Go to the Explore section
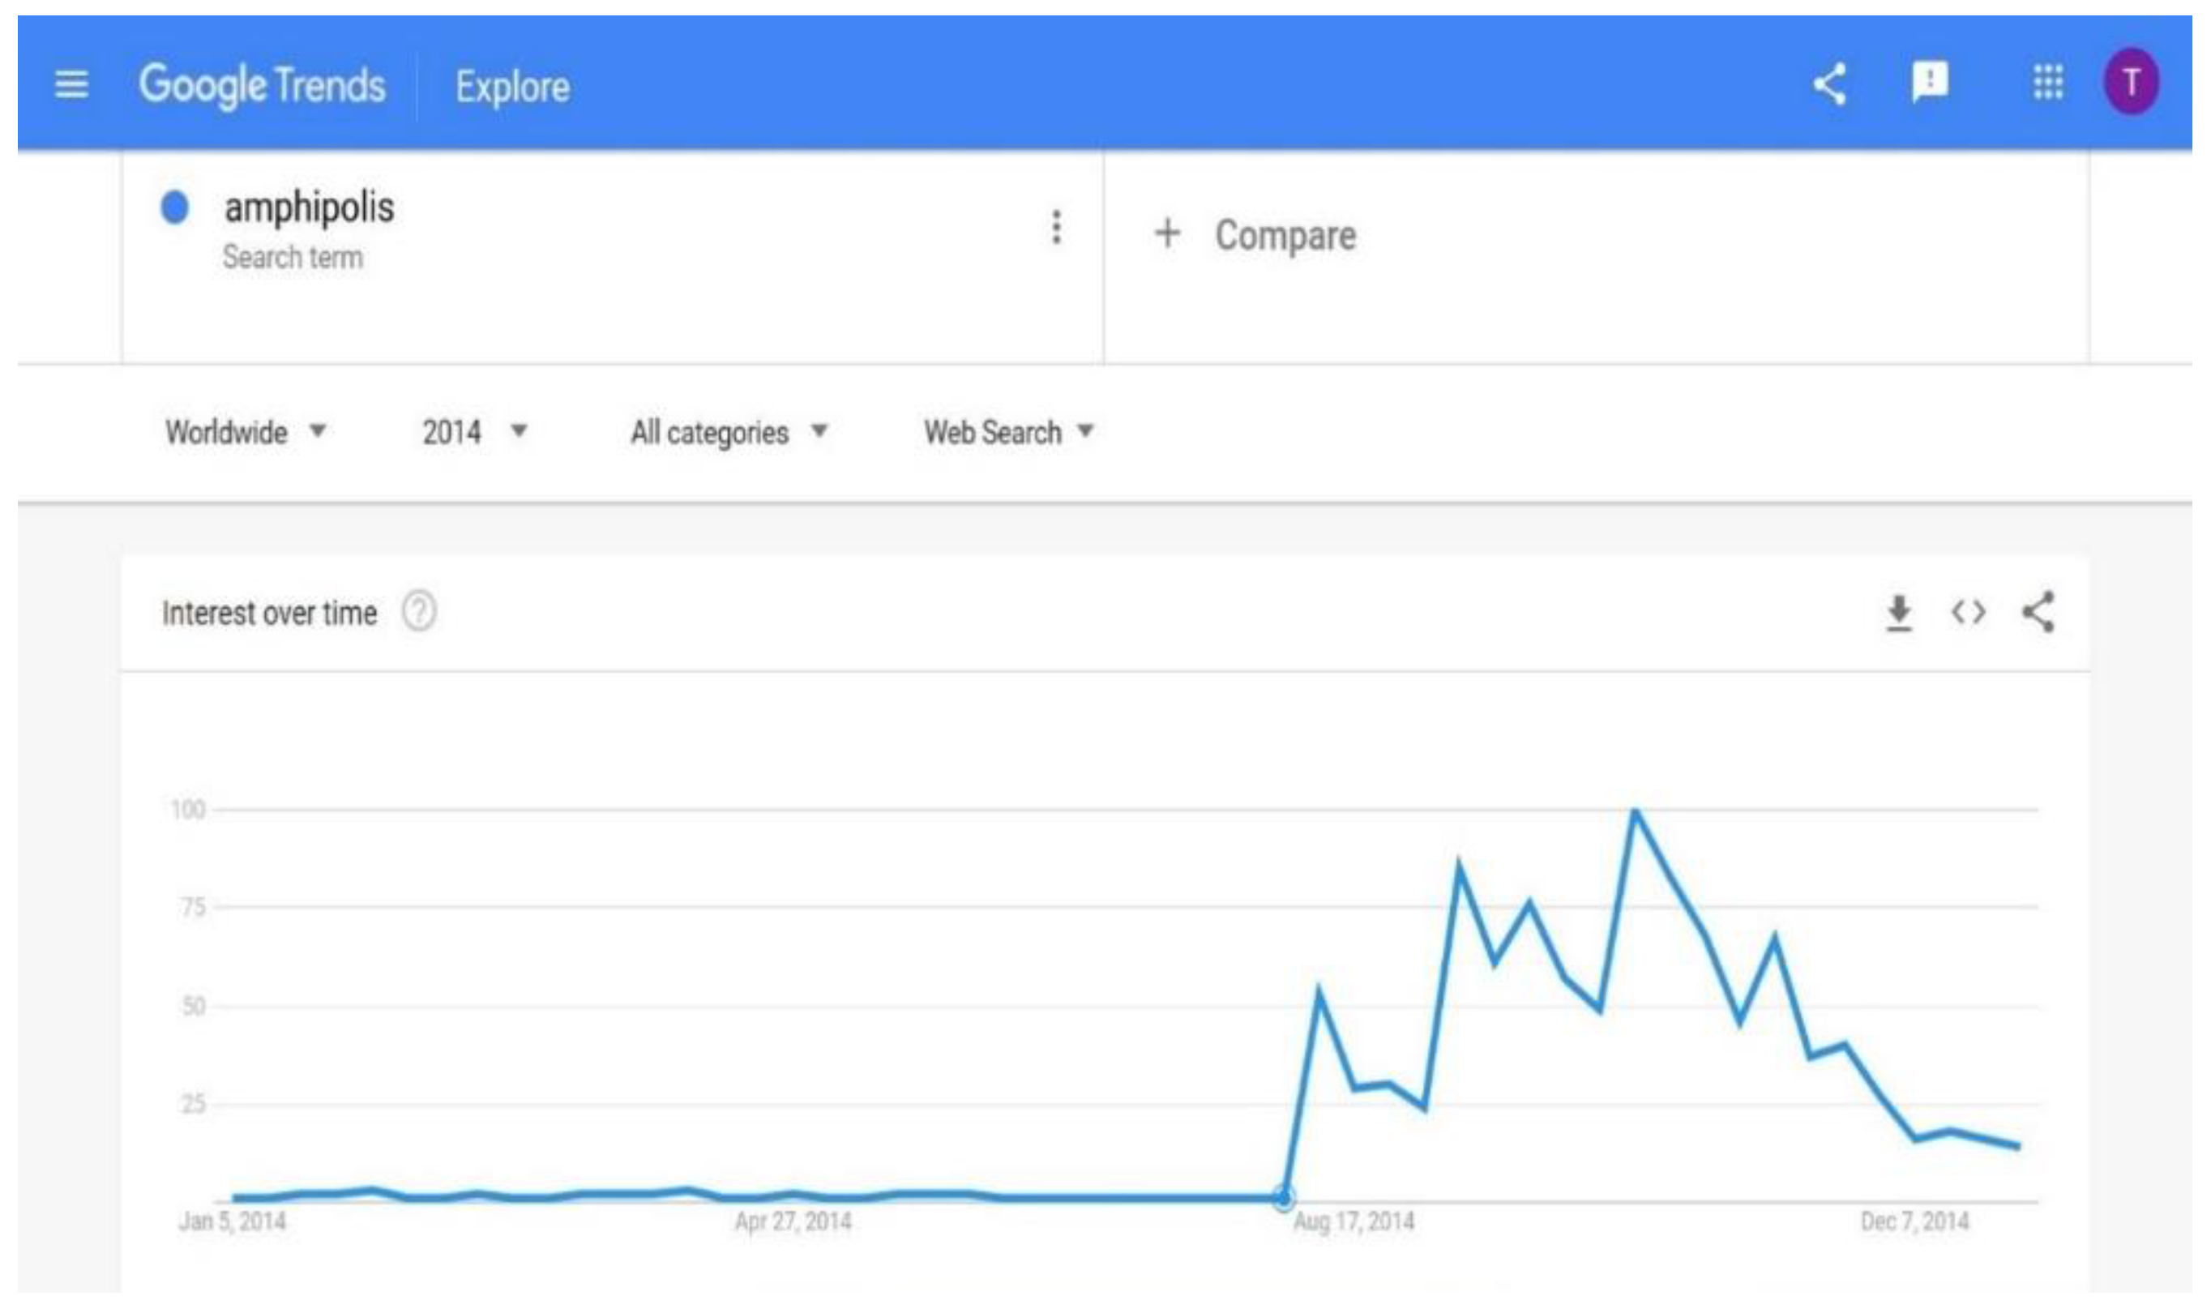This screenshot has width=2211, height=1309. point(512,88)
